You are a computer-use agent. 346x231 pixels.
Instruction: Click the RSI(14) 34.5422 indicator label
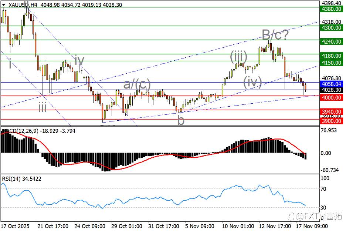point(21,178)
